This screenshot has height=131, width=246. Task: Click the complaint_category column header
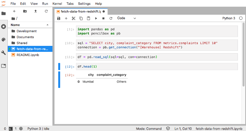tap(111, 75)
